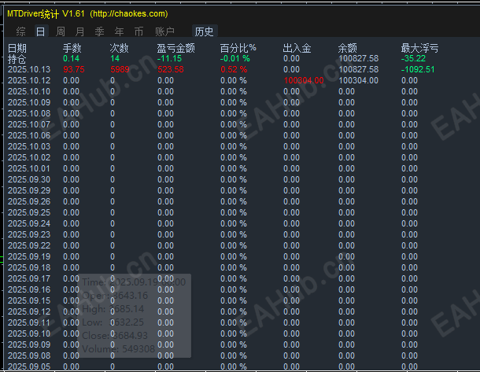The width and height of the screenshot is (480, 372).
Task: Select the 2025.10.03 date row
Action: tap(29, 146)
